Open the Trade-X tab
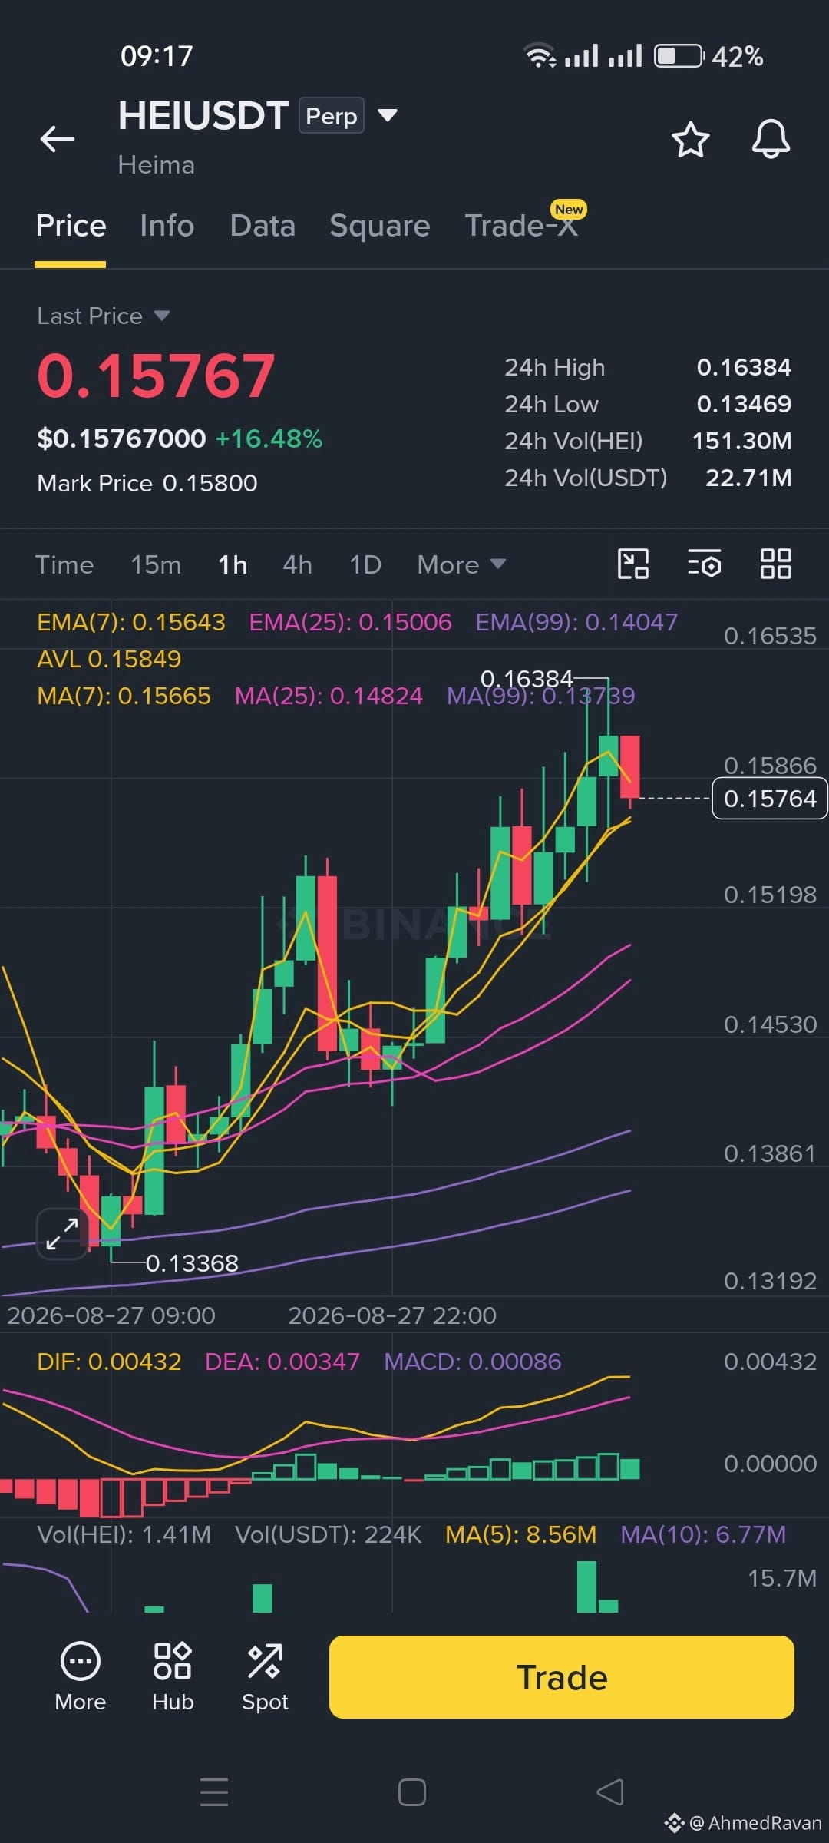Viewport: 829px width, 1843px height. pyautogui.click(x=521, y=226)
